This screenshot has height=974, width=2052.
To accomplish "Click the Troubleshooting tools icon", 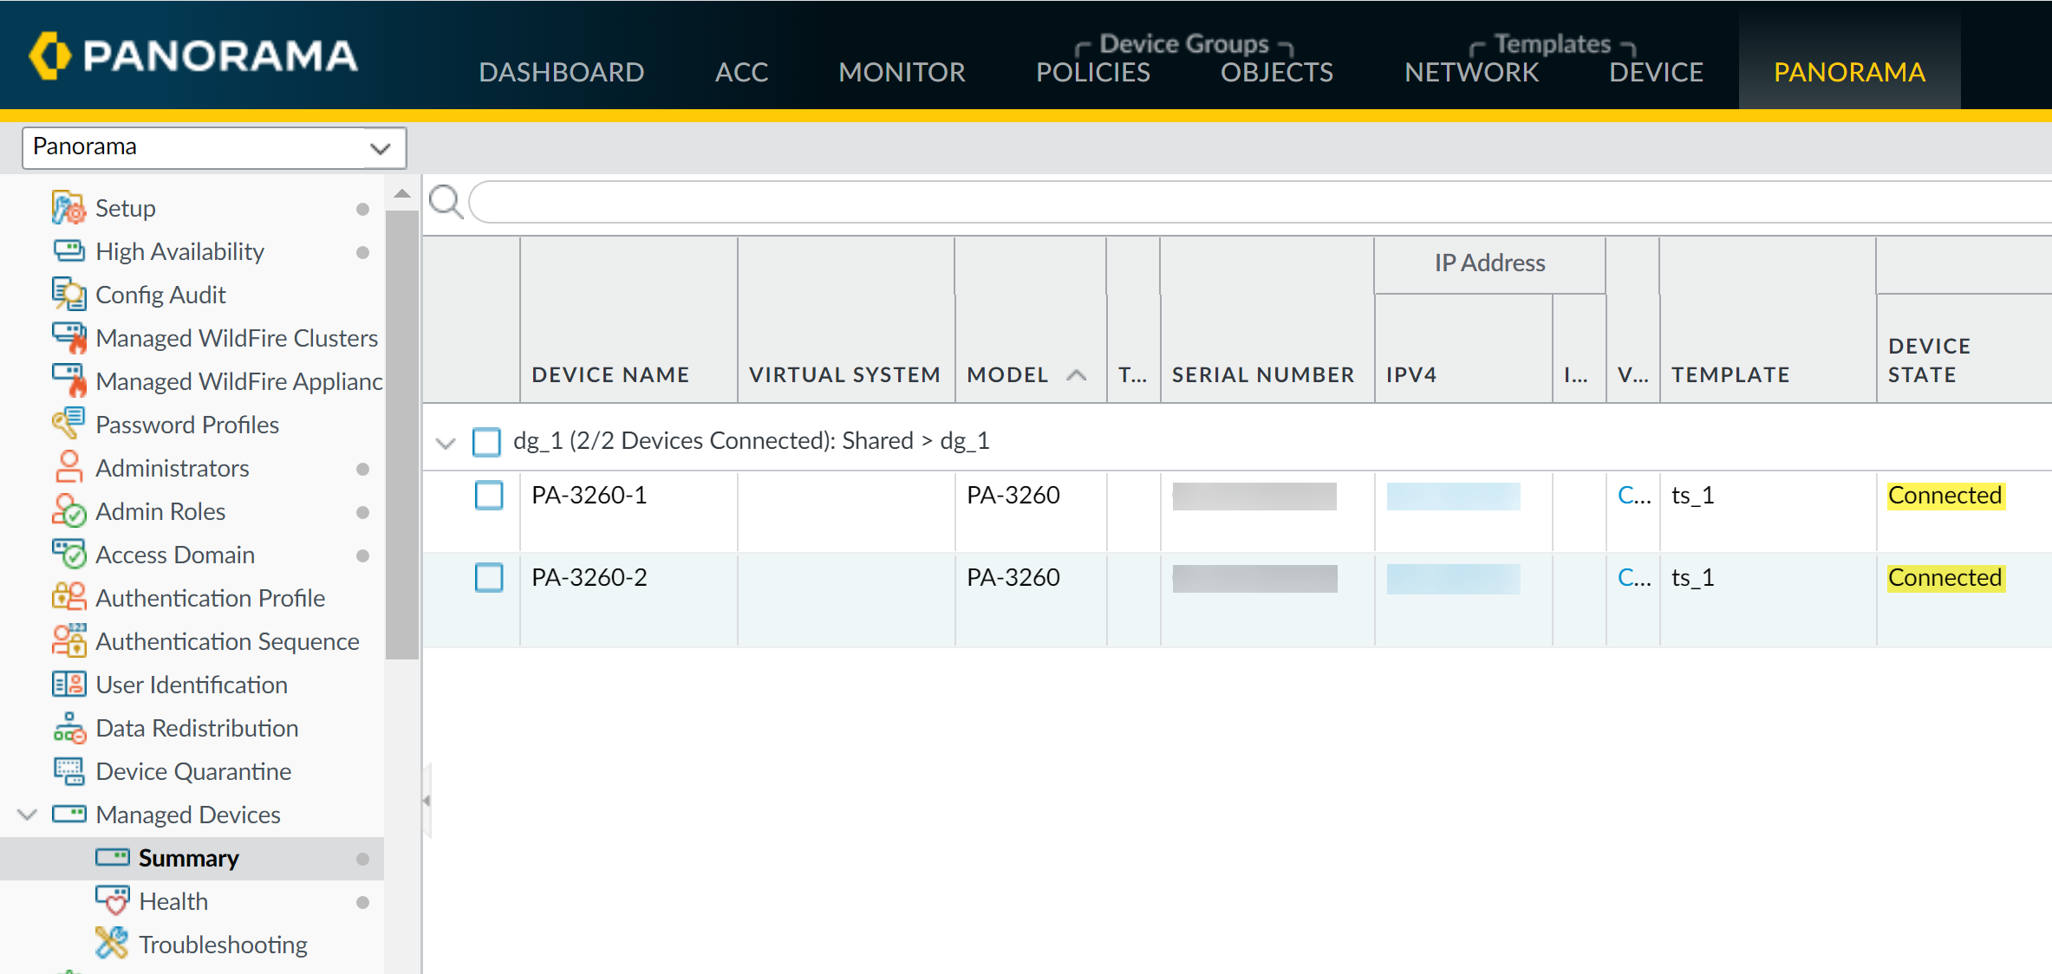I will [x=112, y=945].
